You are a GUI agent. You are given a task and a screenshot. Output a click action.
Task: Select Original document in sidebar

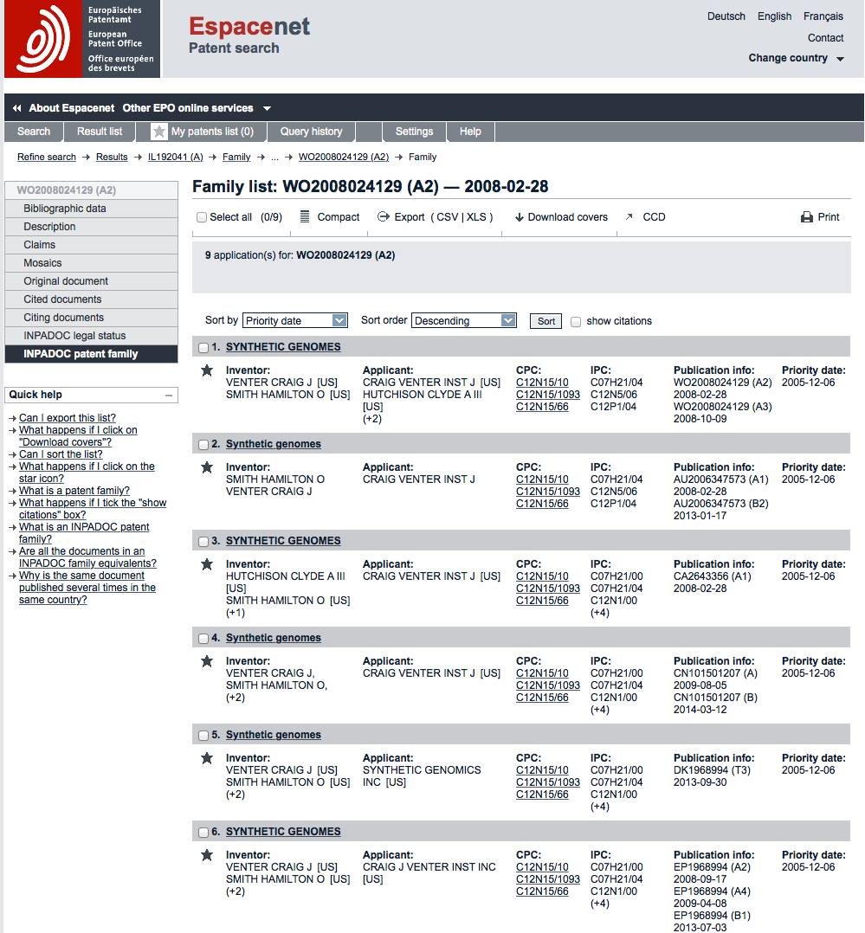pos(91,281)
